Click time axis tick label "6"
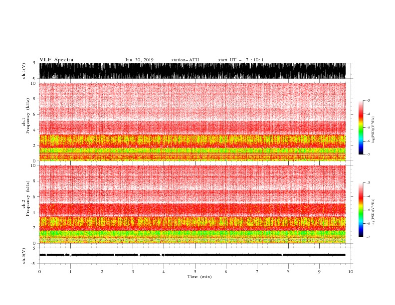This screenshot has width=395, height=305. 226,272
